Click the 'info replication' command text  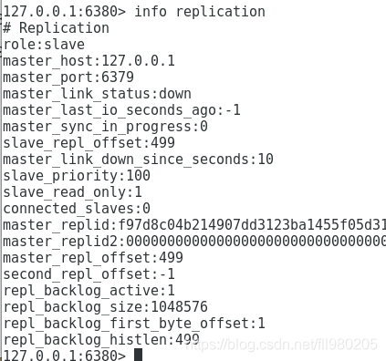[200, 12]
